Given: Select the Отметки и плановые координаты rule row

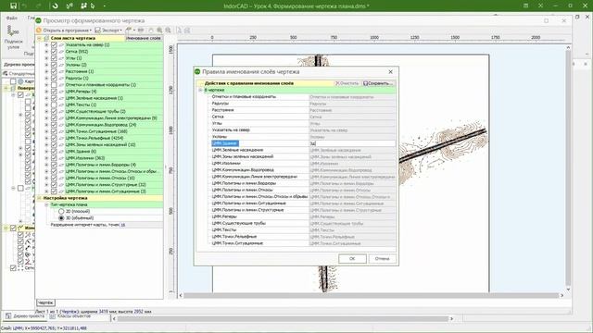Looking at the screenshot, I should (x=303, y=96).
